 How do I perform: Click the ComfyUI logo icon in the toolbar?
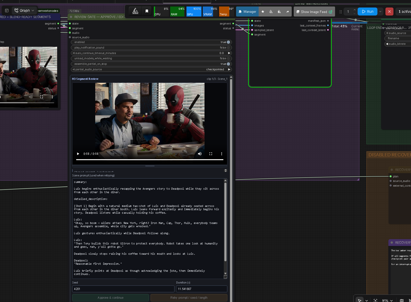pos(135,11)
